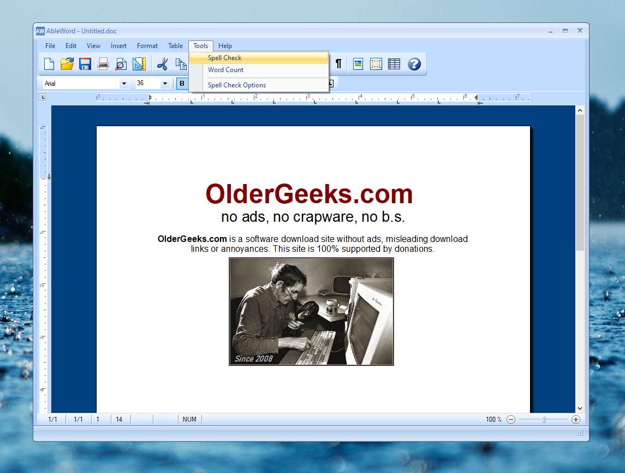Click the 100 % zoom level text

click(x=493, y=419)
